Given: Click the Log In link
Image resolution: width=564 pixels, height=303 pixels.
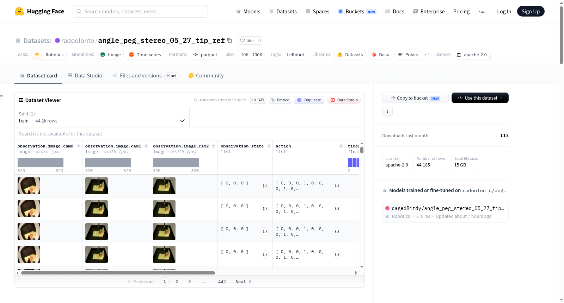Looking at the screenshot, I should [504, 11].
